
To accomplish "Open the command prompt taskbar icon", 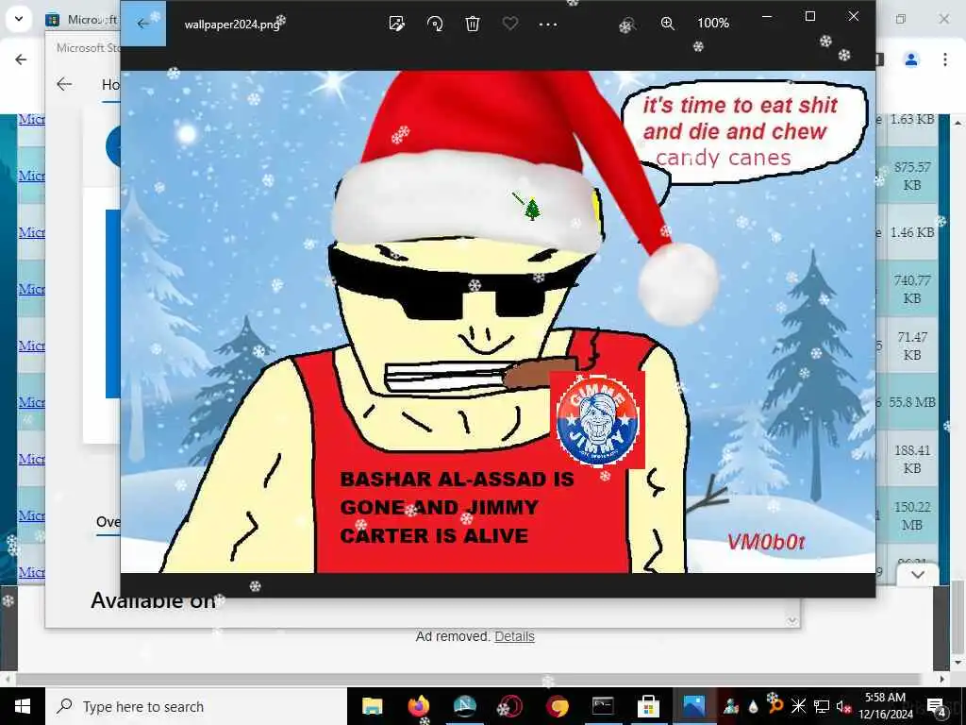I will pos(603,706).
